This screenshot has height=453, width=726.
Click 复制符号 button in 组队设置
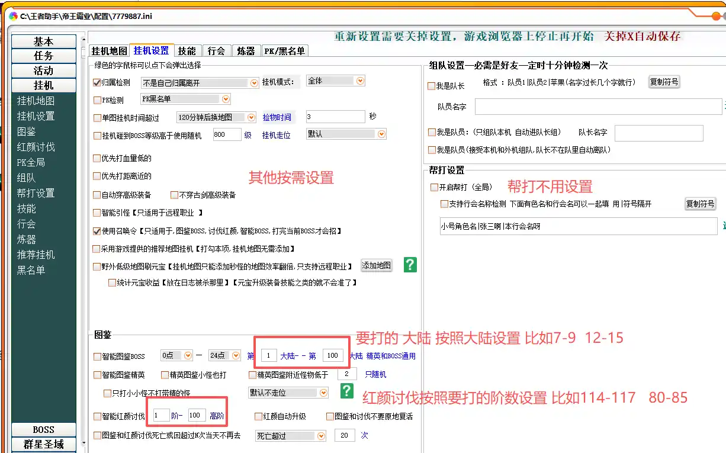coord(664,82)
